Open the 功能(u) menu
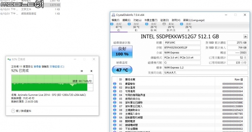 tap(138, 20)
